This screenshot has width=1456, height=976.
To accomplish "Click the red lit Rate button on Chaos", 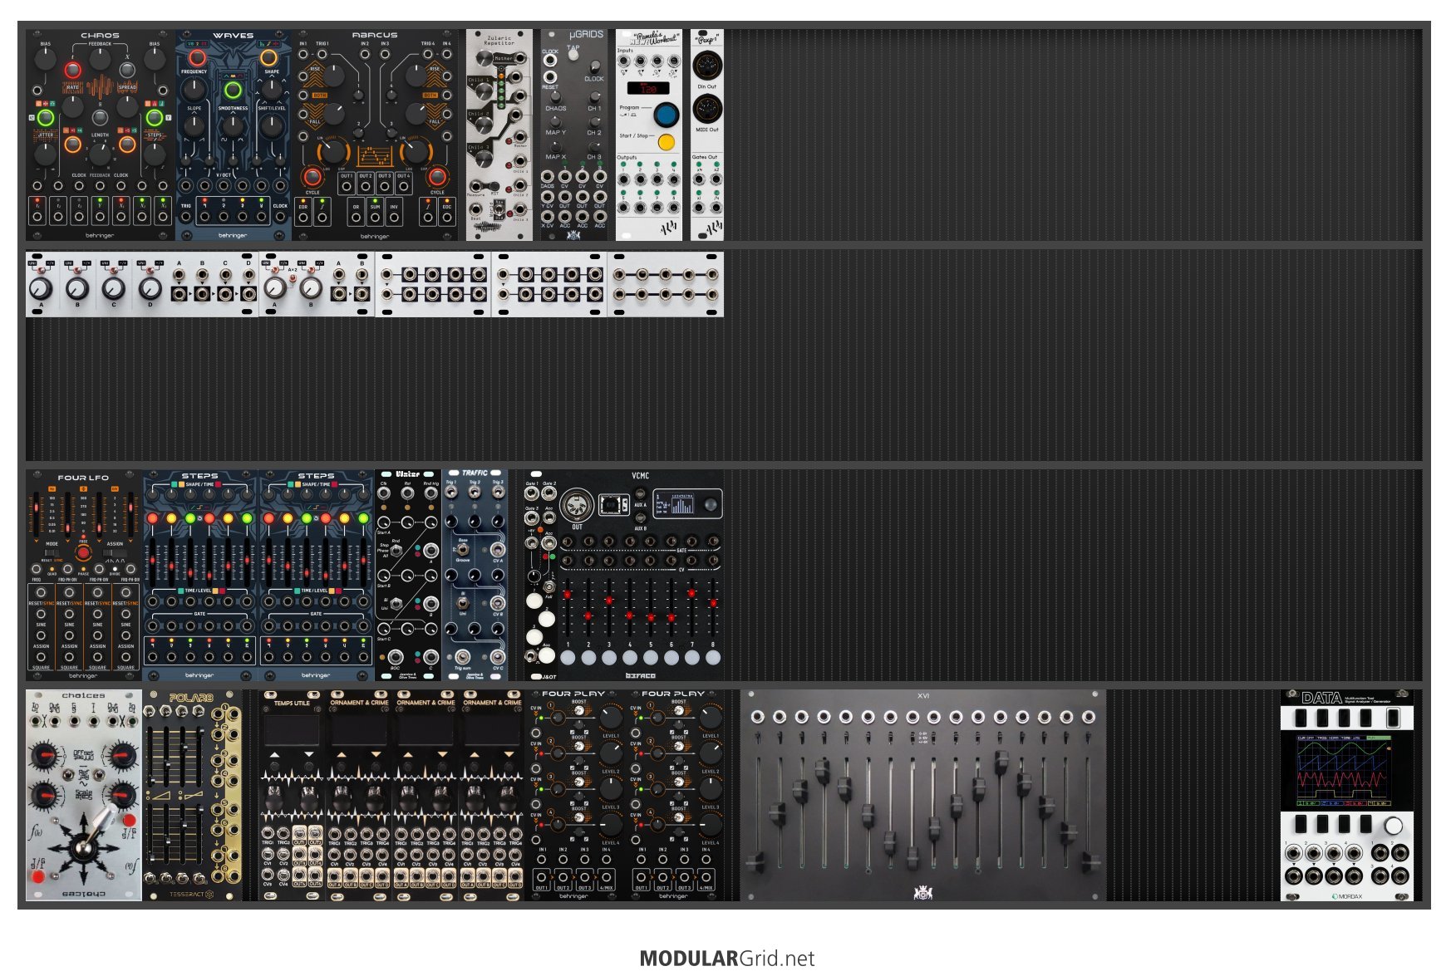I will coord(73,70).
